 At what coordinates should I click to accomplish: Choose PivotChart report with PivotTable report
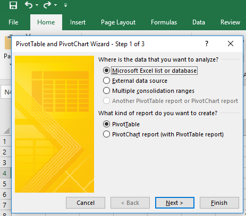[x=163, y=134]
